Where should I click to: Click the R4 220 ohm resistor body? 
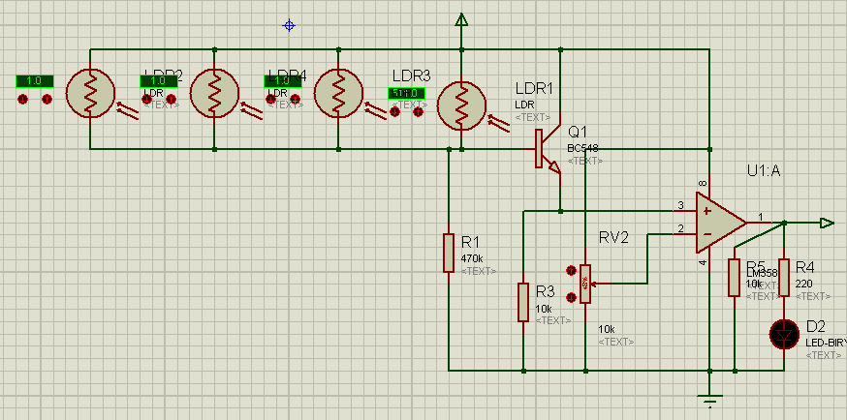(x=783, y=277)
